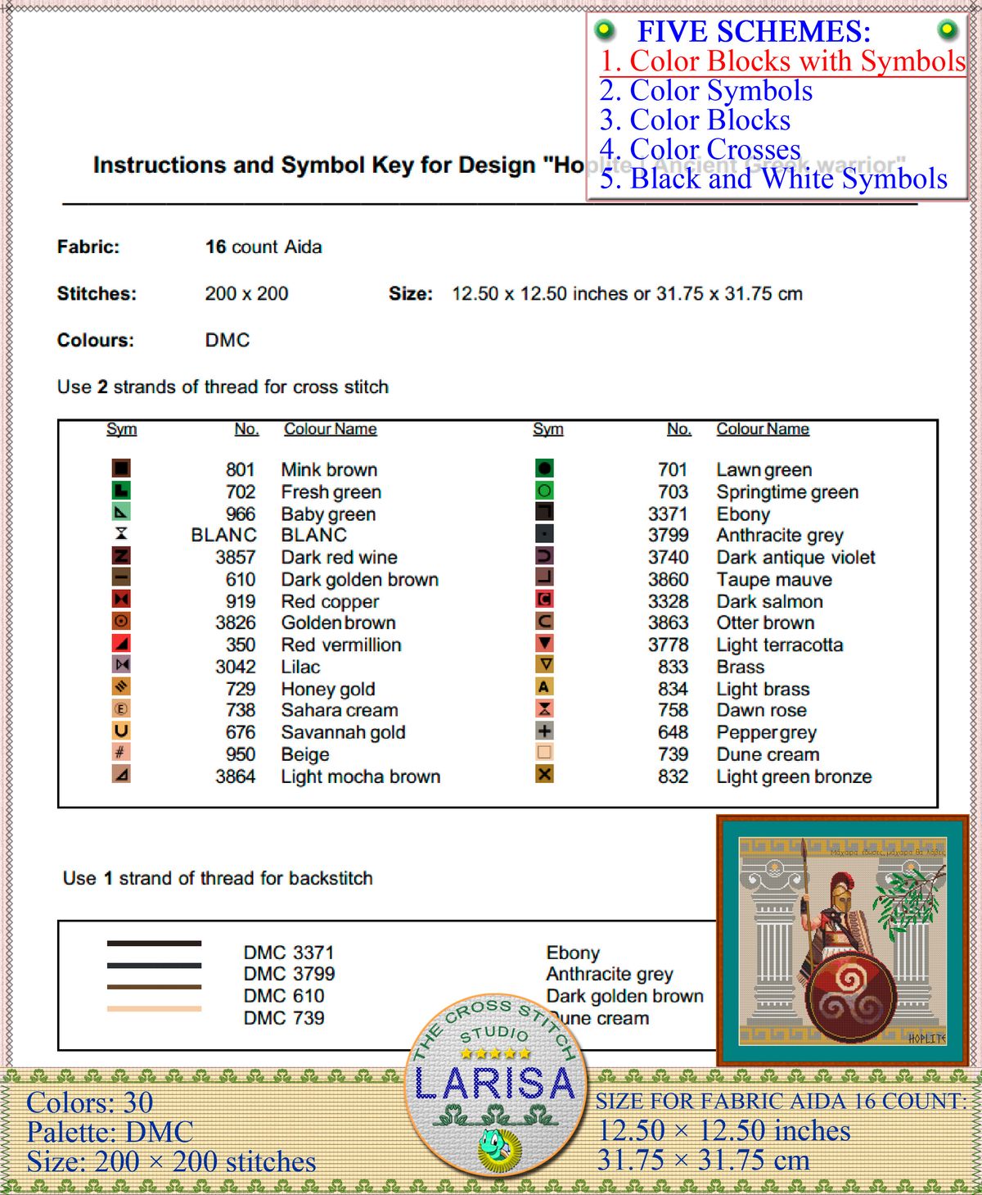
Task: Click the left No. column header
Action: click(246, 429)
